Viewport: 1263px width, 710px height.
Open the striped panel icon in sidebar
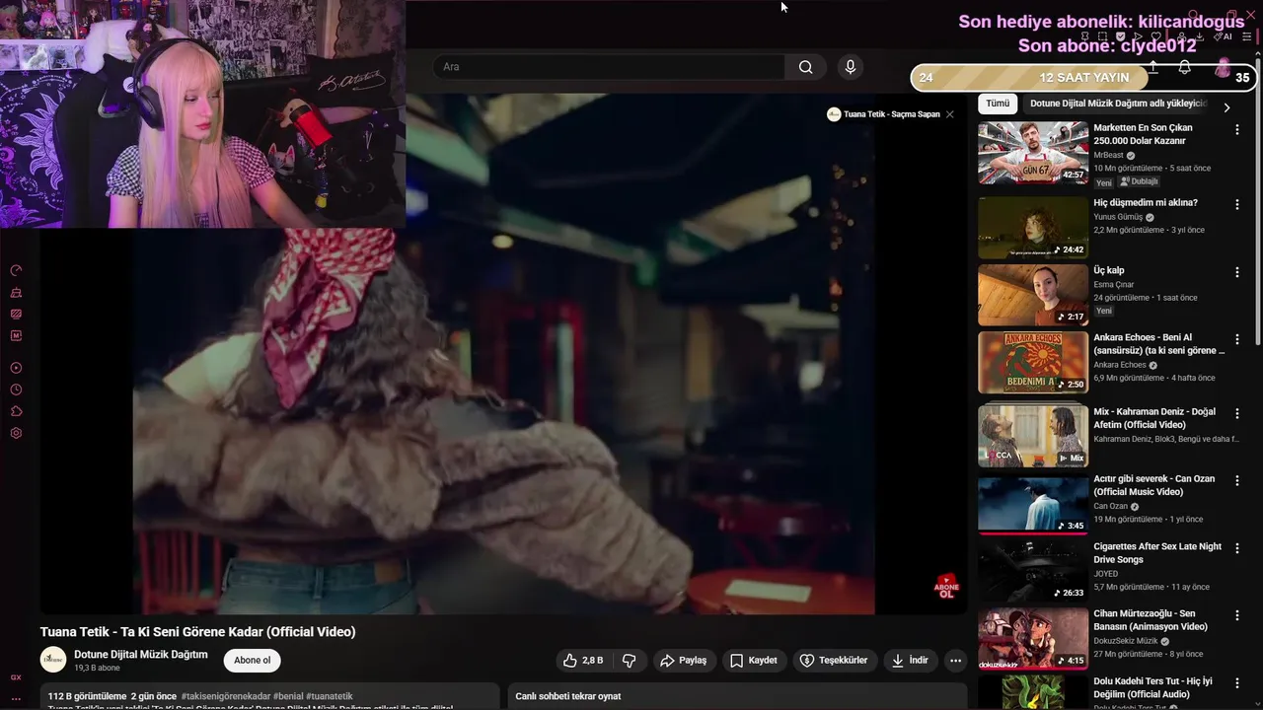click(16, 315)
